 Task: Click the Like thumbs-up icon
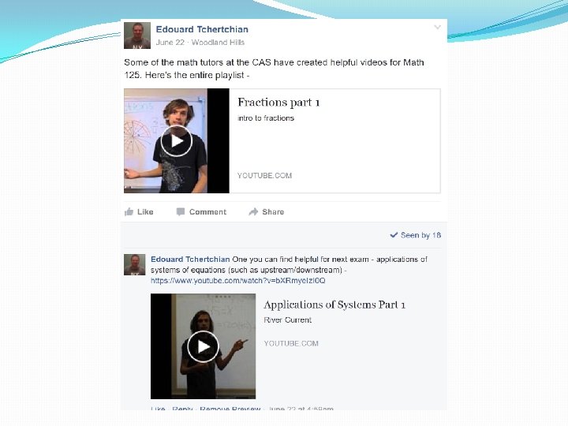coord(129,212)
